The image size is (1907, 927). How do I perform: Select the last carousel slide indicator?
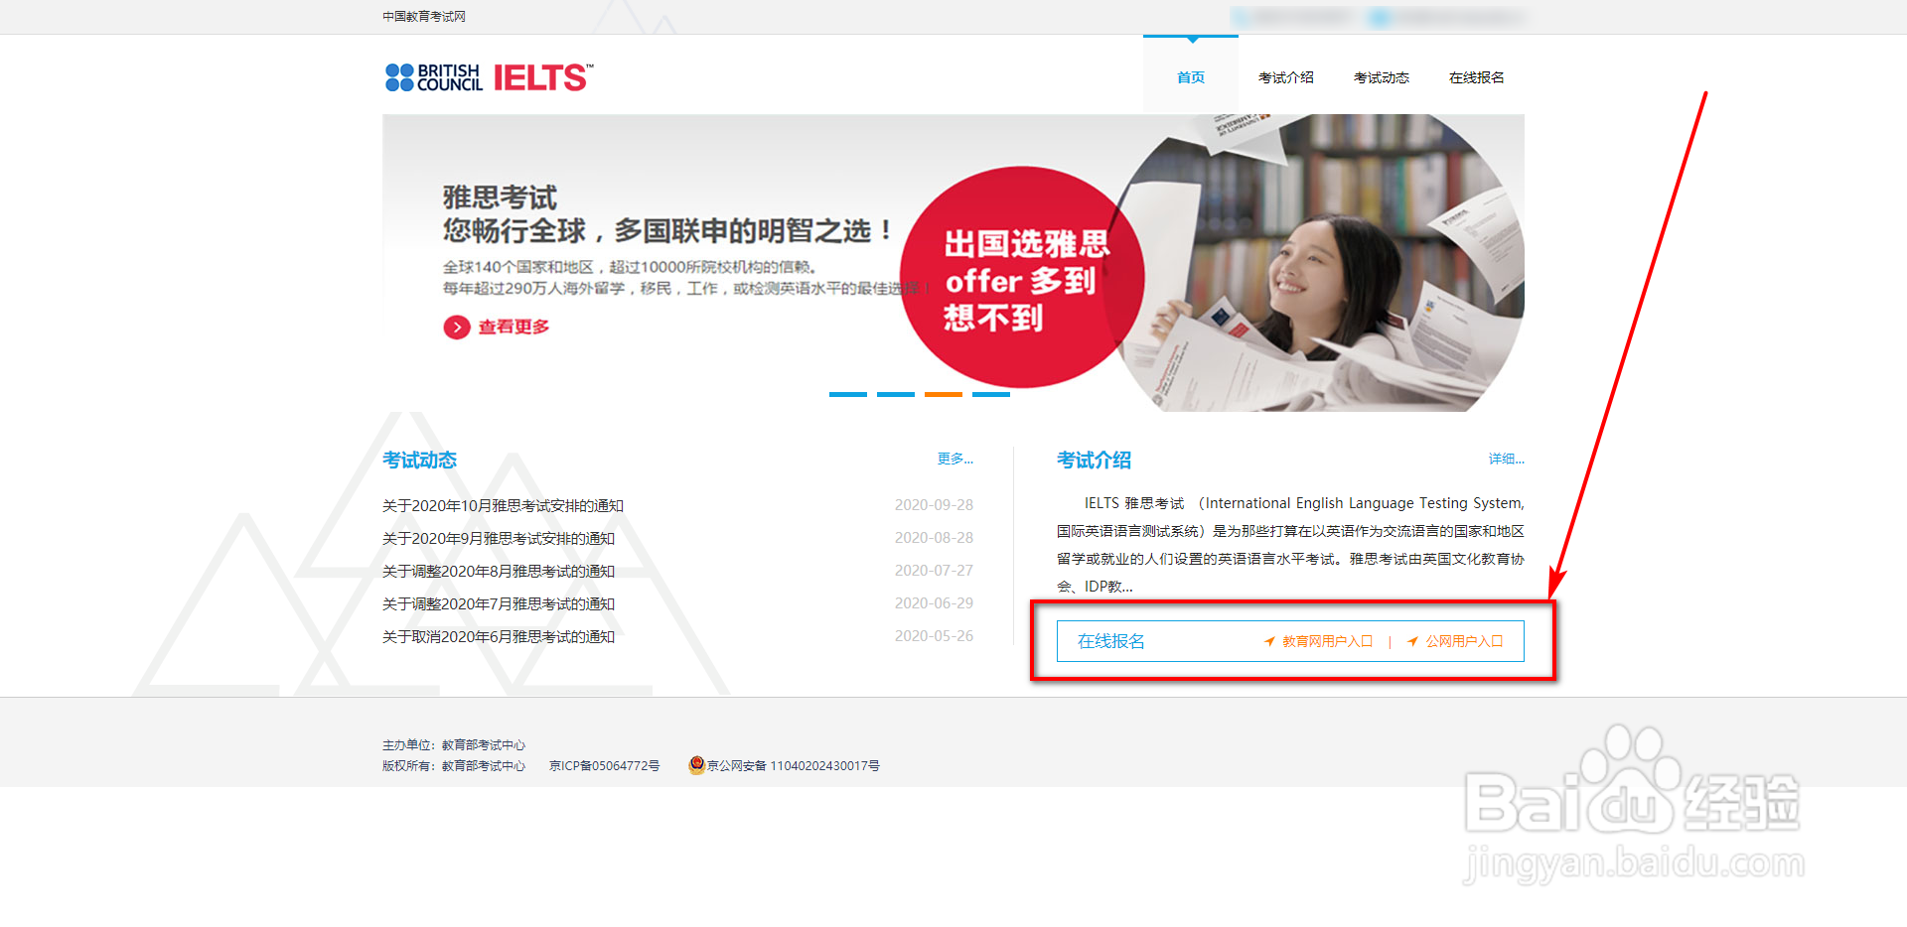[990, 394]
